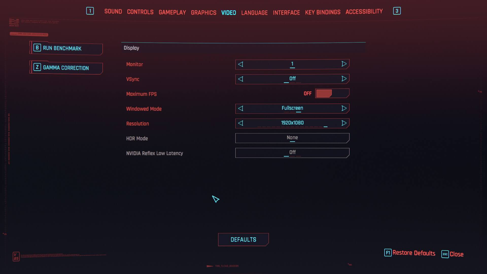Expand HDR Mode options
The width and height of the screenshot is (487, 274).
292,138
